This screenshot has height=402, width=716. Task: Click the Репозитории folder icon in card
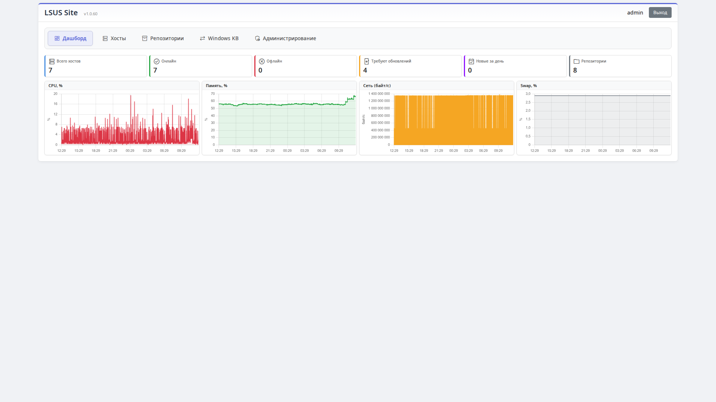coord(577,61)
